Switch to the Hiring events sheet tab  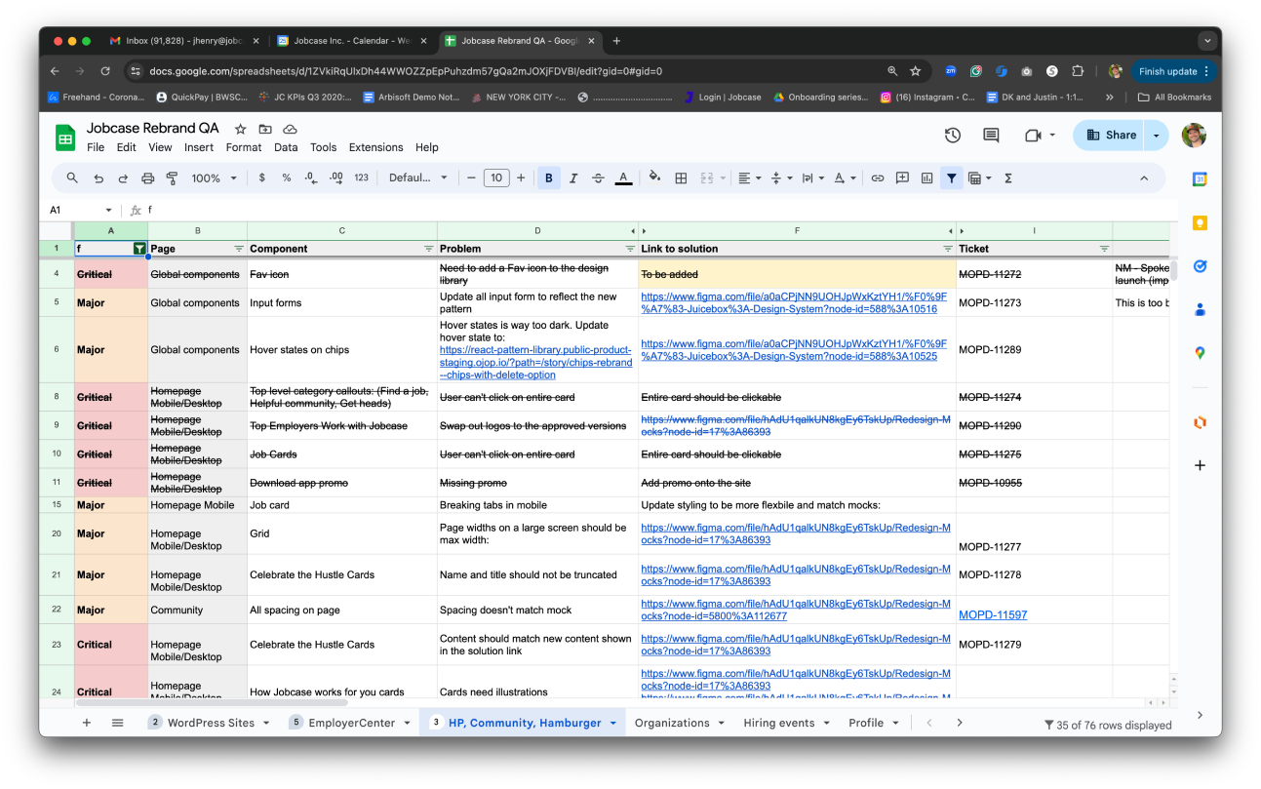pos(779,723)
